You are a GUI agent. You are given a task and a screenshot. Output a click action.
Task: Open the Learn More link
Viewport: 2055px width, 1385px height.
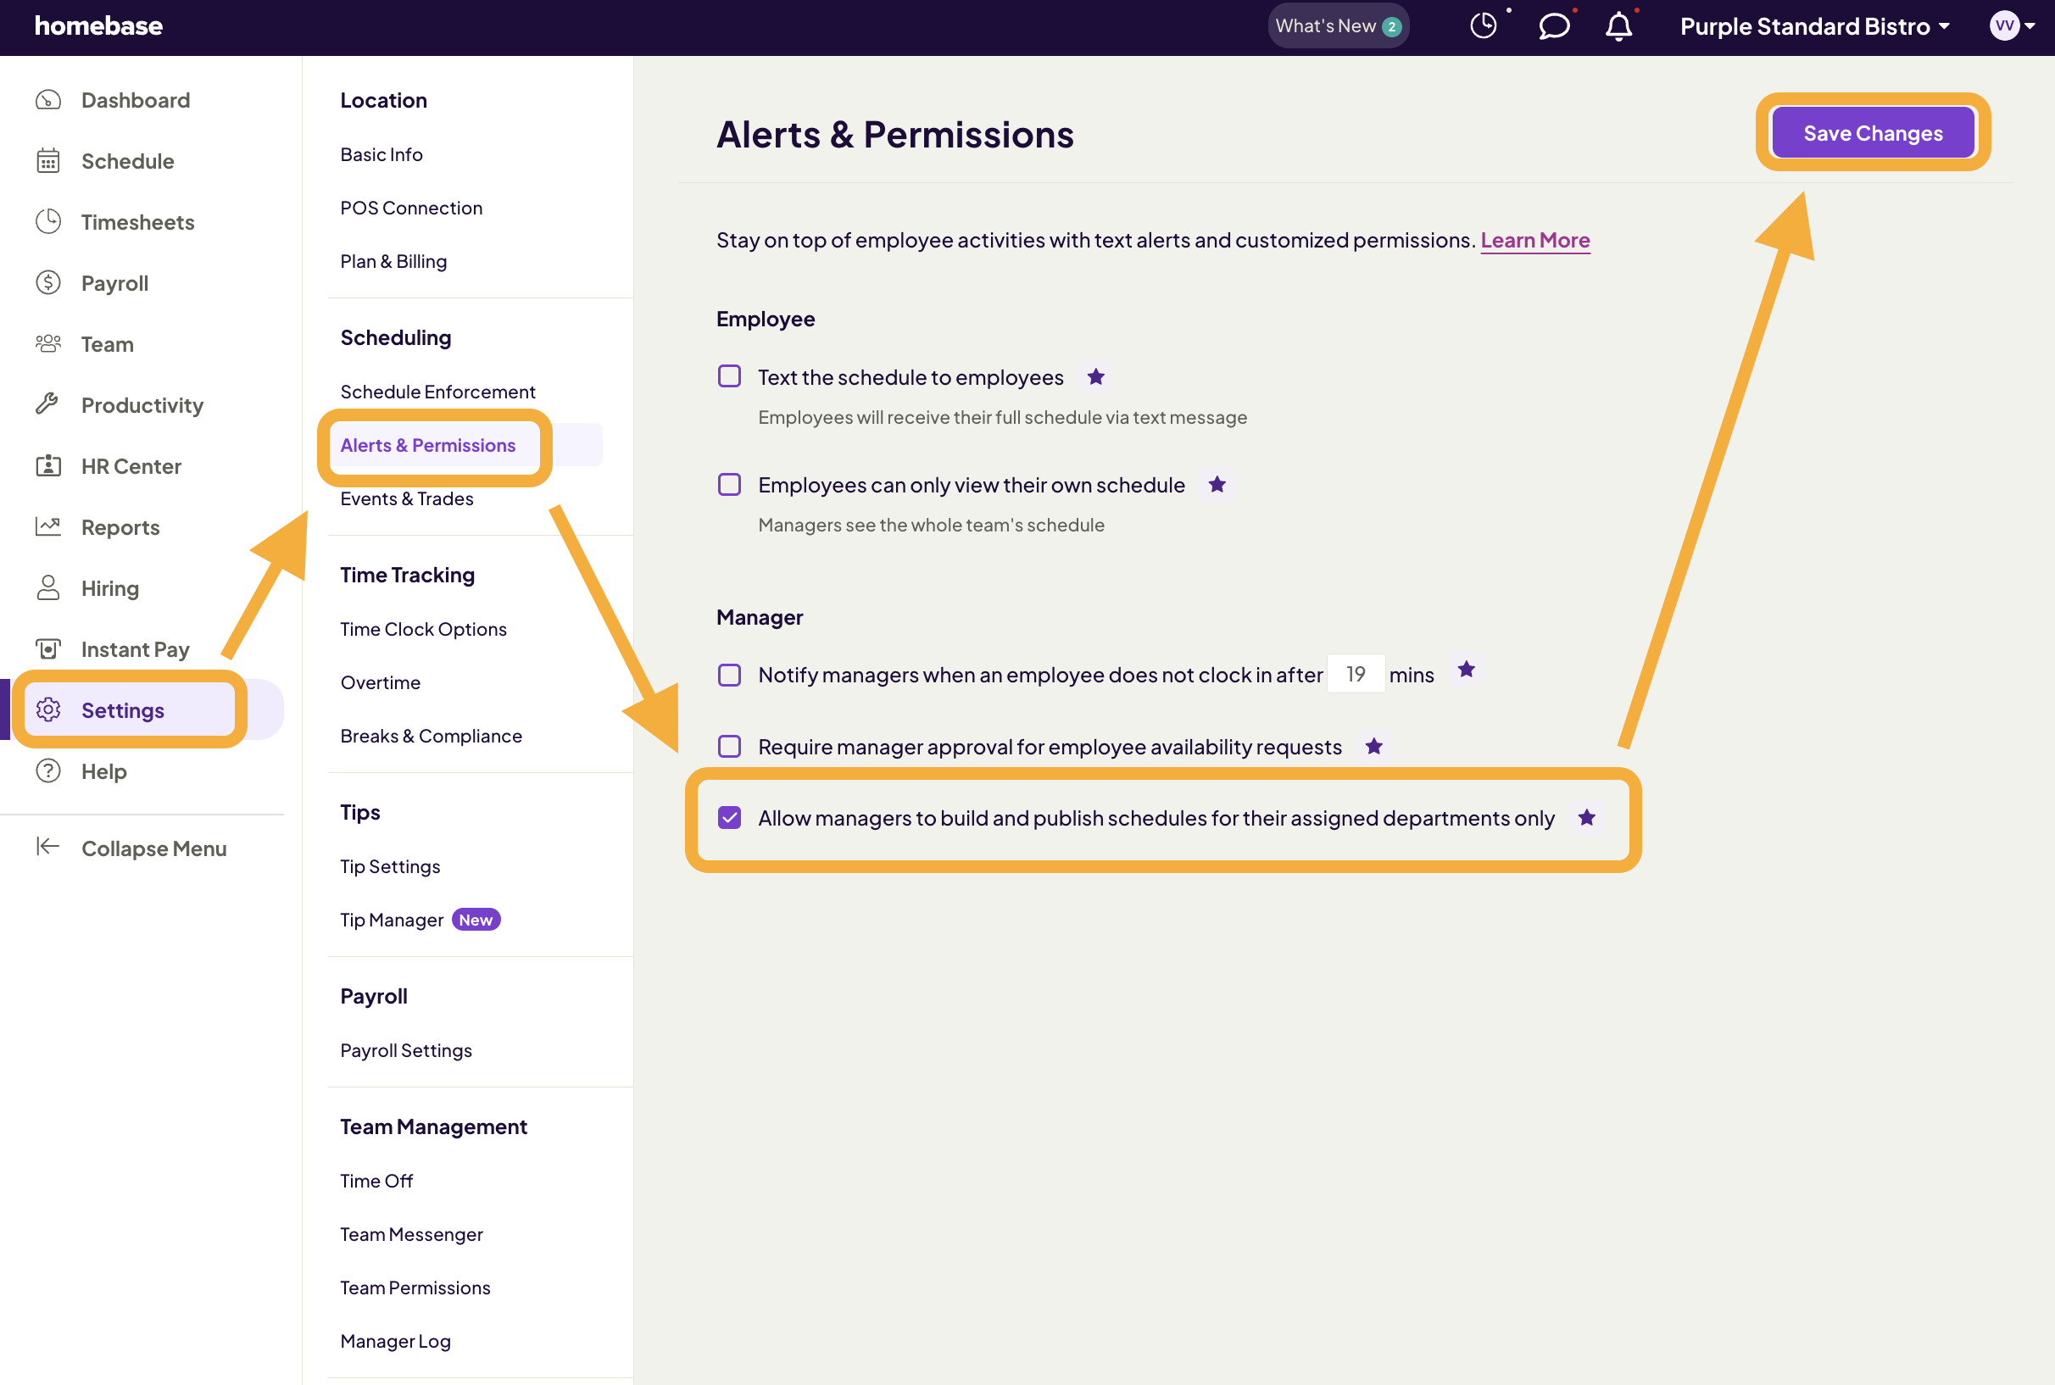1534,239
